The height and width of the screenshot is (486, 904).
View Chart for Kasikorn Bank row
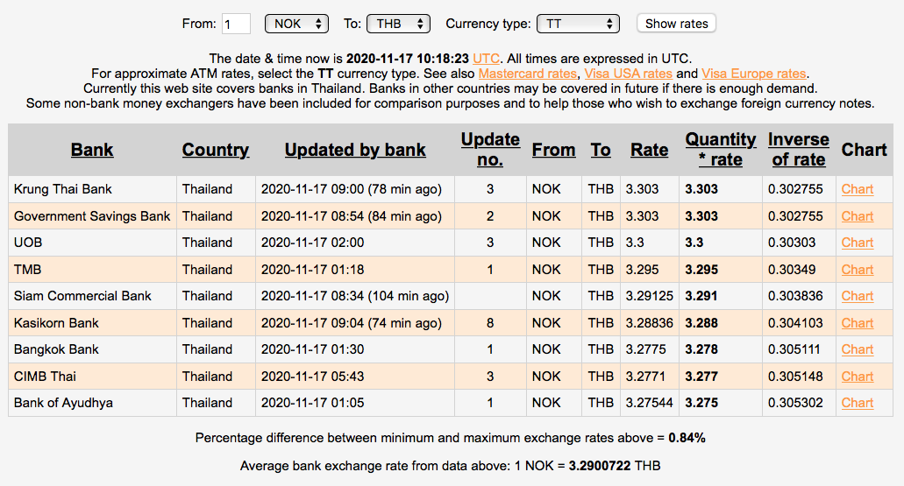(857, 323)
